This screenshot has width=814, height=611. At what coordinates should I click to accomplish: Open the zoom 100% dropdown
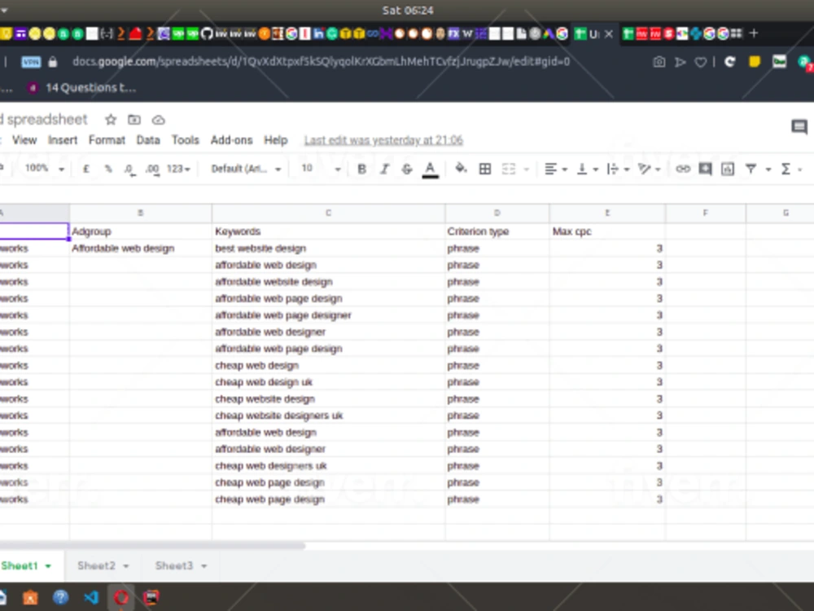[44, 169]
